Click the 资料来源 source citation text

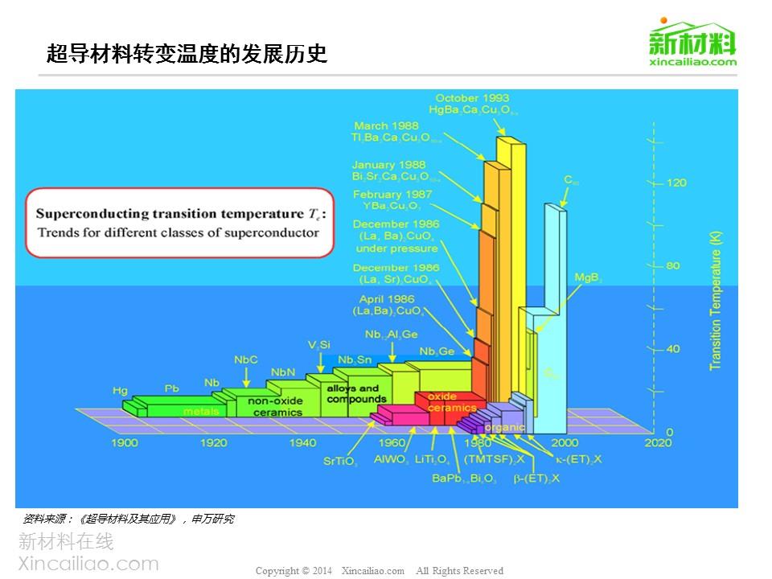(129, 519)
